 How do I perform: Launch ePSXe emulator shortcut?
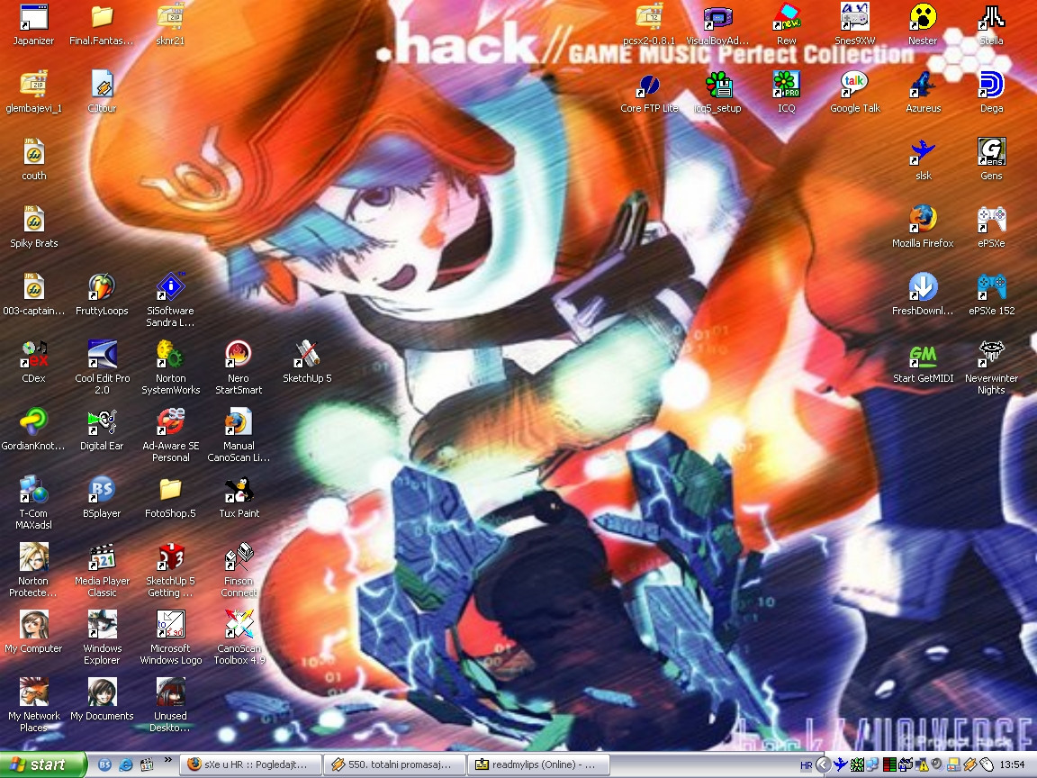click(x=991, y=227)
